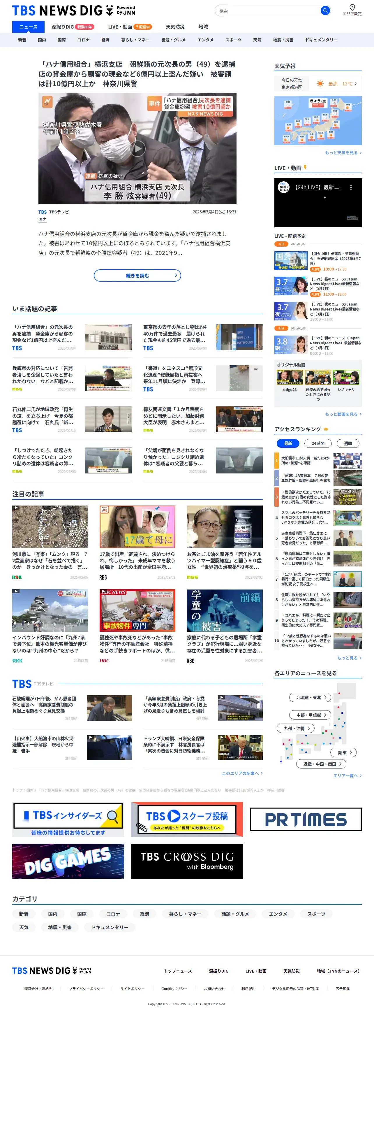Open the area settings pin icon
This screenshot has width=374, height=1123.
point(352,7)
